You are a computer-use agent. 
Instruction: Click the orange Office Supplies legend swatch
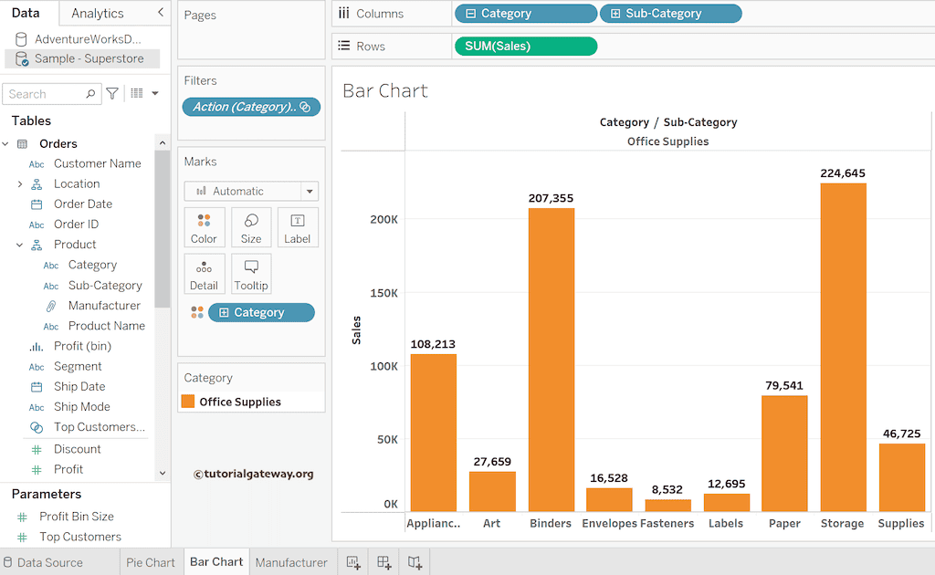(188, 402)
